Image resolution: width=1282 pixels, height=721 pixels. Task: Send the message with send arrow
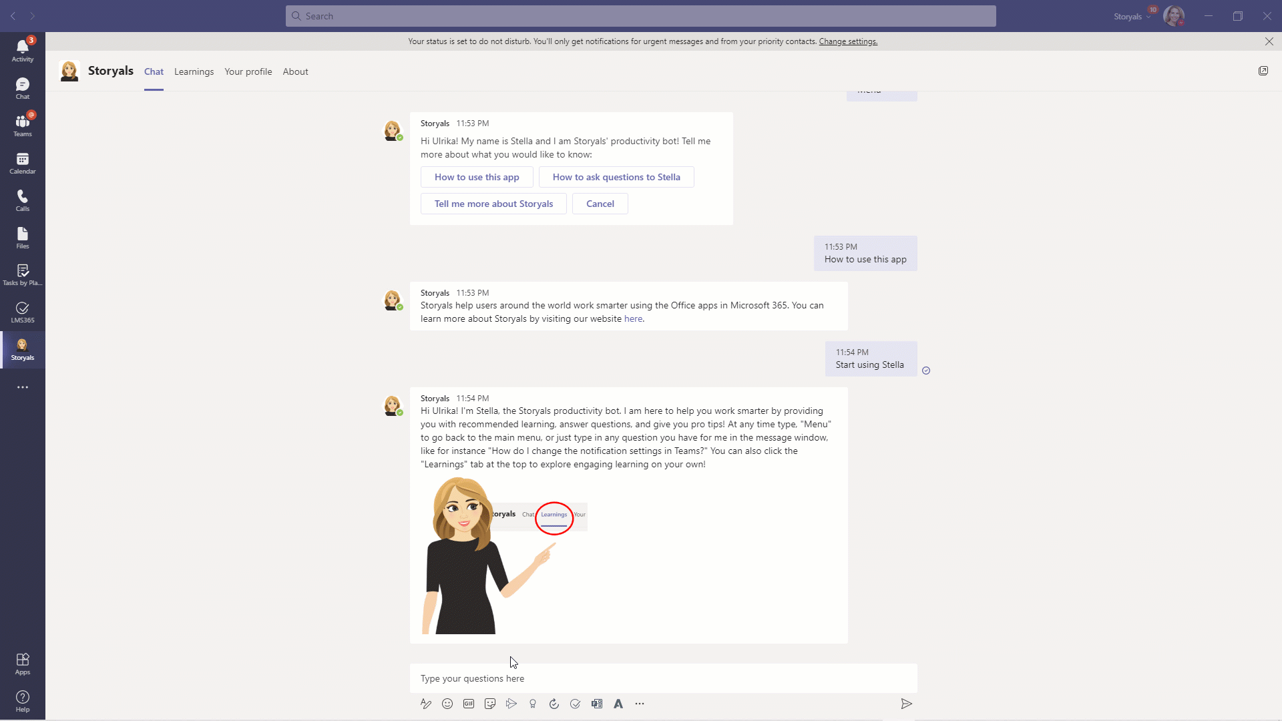pos(906,704)
